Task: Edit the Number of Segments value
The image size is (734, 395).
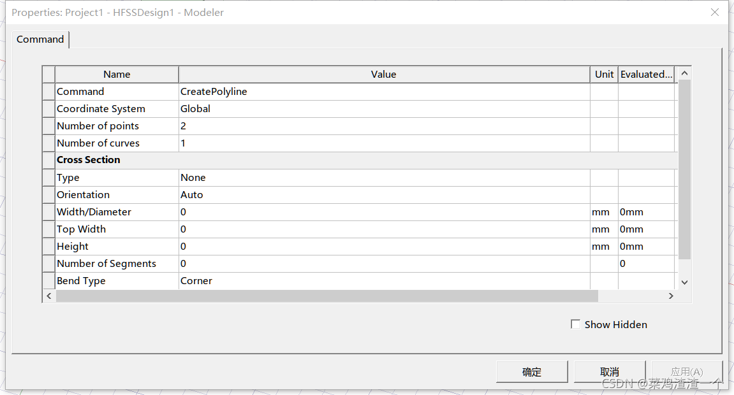Action: click(x=384, y=264)
